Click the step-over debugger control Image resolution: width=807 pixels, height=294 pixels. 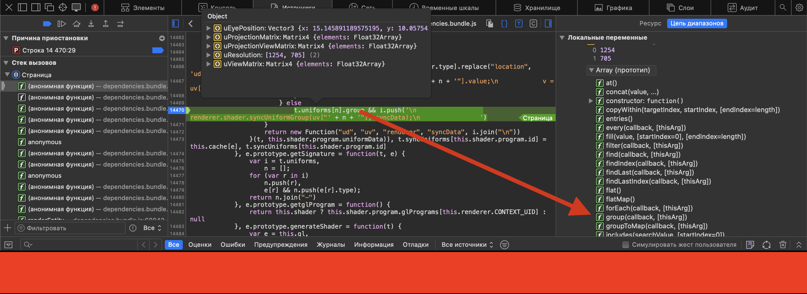coord(77,23)
